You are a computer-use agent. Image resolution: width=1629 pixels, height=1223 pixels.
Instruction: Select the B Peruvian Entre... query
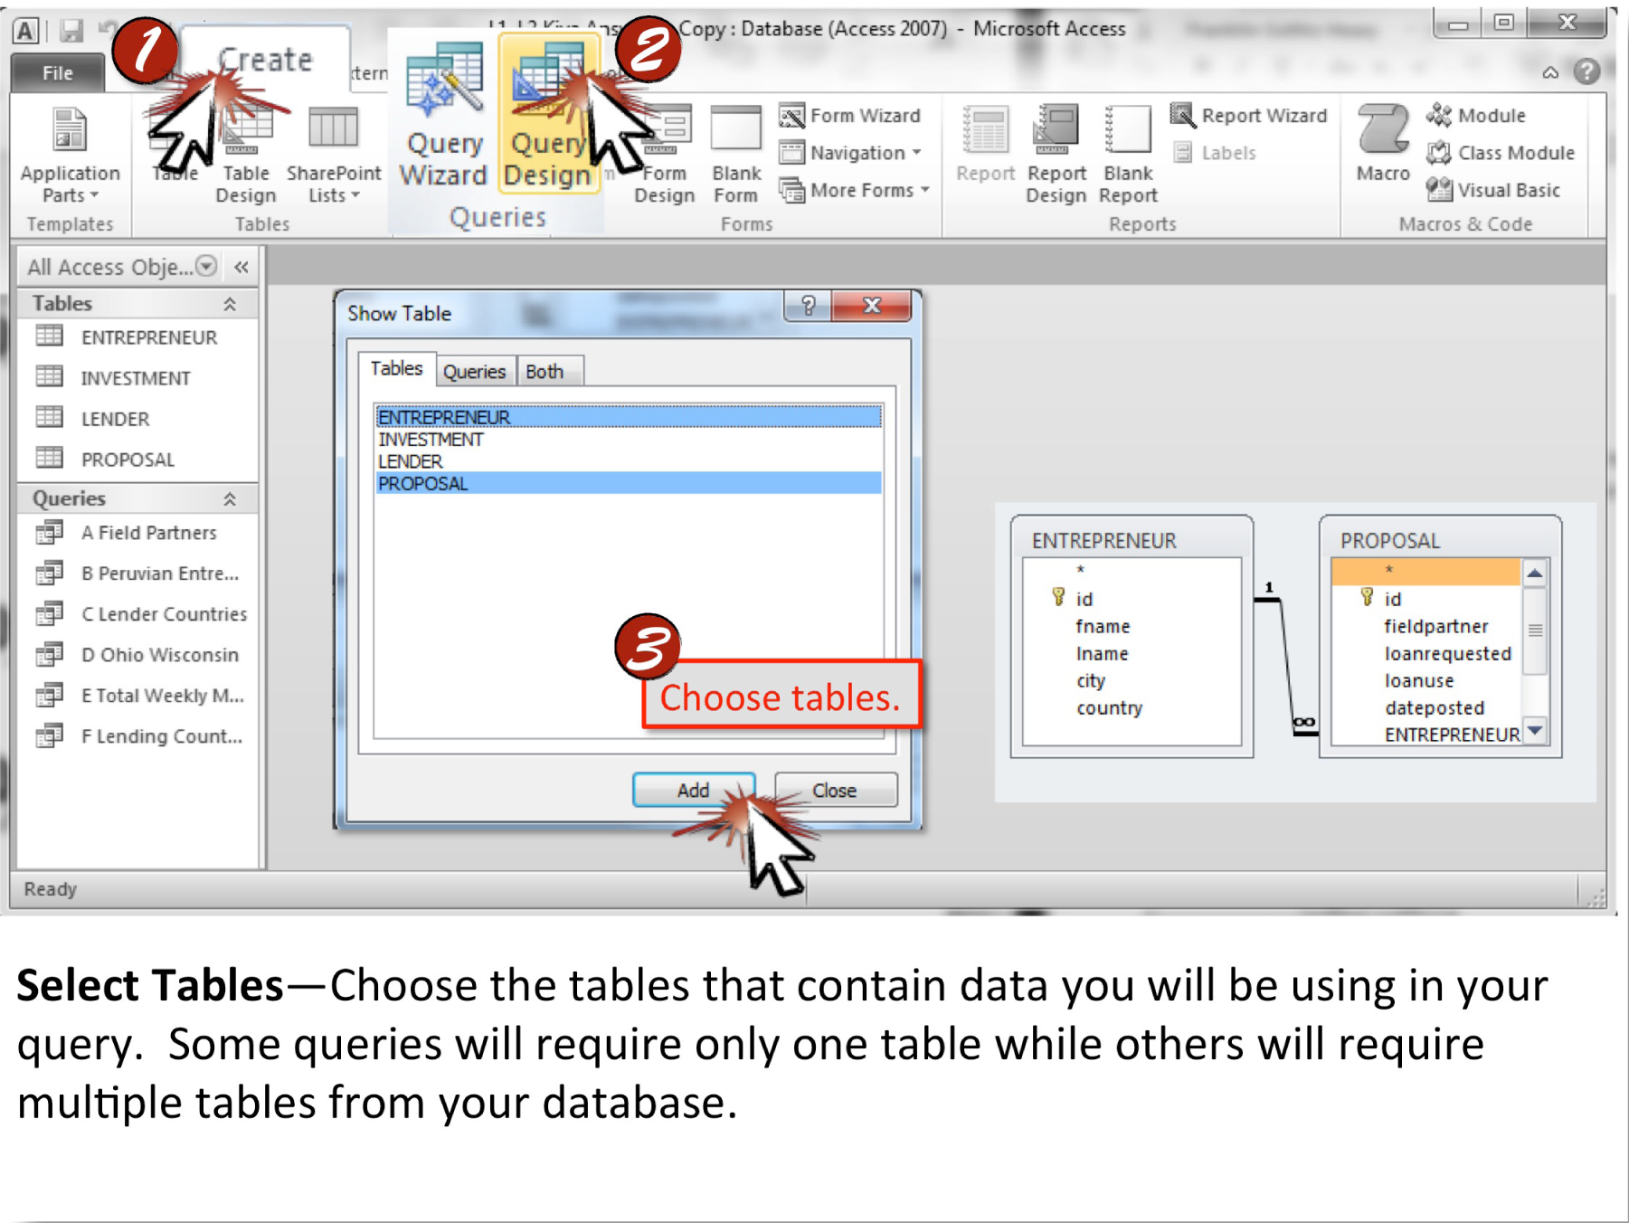[x=138, y=574]
